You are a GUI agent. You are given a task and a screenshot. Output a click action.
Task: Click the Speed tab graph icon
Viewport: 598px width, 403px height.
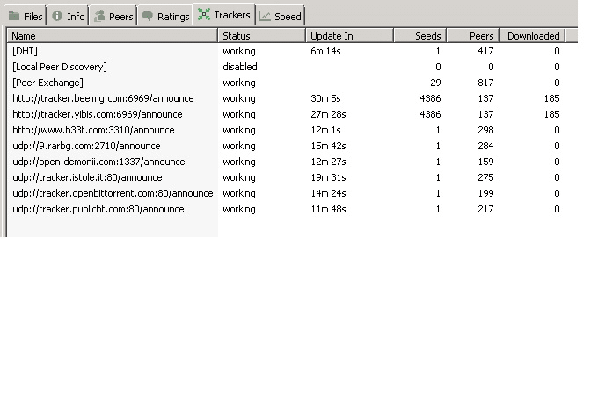(x=265, y=16)
